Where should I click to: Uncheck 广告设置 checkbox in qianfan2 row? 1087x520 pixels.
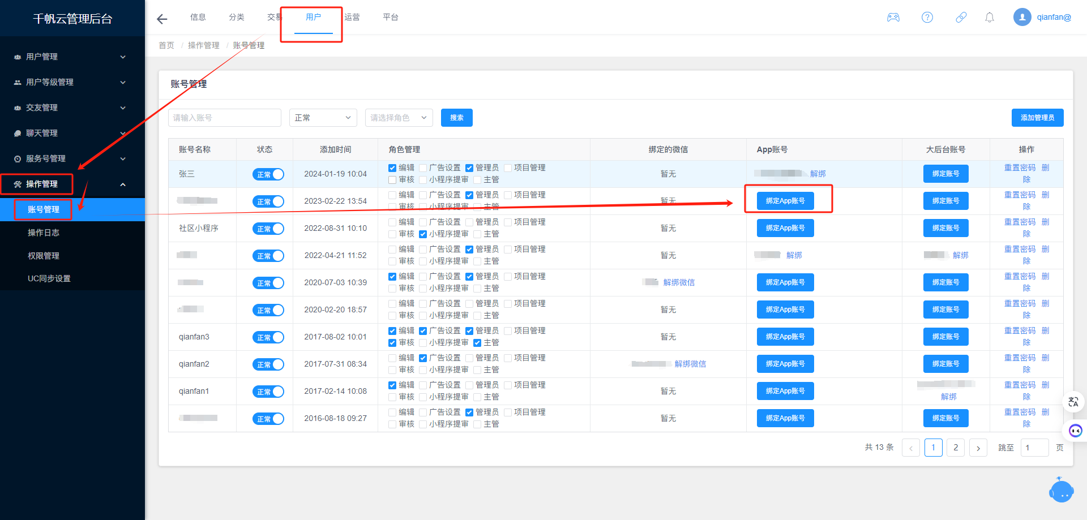pyautogui.click(x=423, y=358)
